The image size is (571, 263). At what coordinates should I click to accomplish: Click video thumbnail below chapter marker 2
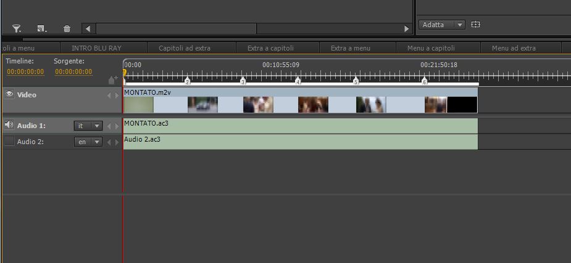203,105
